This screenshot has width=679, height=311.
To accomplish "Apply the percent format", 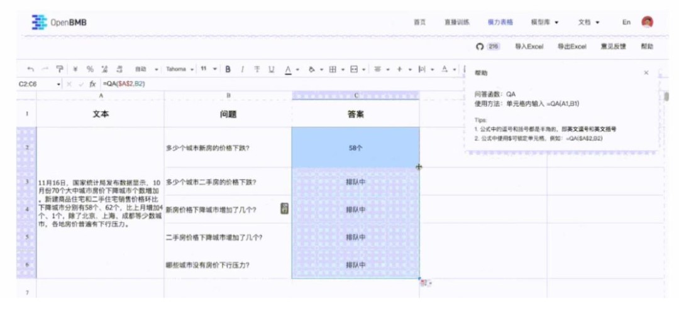I will (90, 69).
